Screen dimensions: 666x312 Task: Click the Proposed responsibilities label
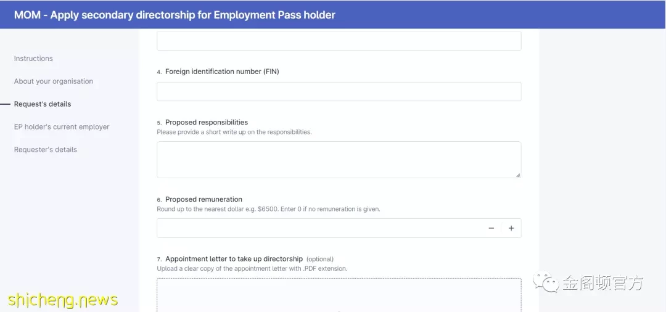(x=207, y=122)
